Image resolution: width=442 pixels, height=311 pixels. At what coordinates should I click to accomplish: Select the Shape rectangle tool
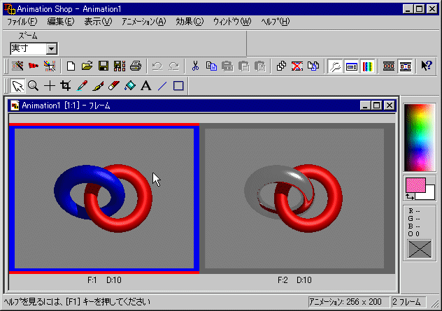point(178,86)
